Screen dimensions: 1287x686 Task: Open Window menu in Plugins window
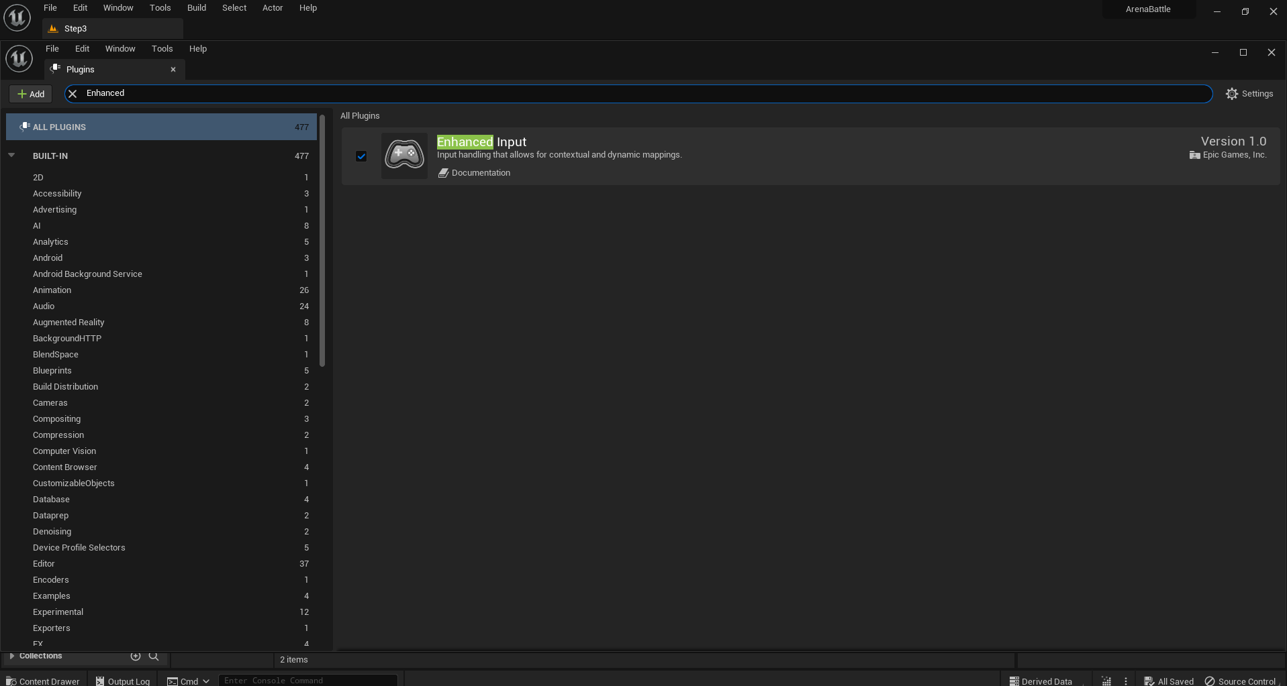(120, 49)
